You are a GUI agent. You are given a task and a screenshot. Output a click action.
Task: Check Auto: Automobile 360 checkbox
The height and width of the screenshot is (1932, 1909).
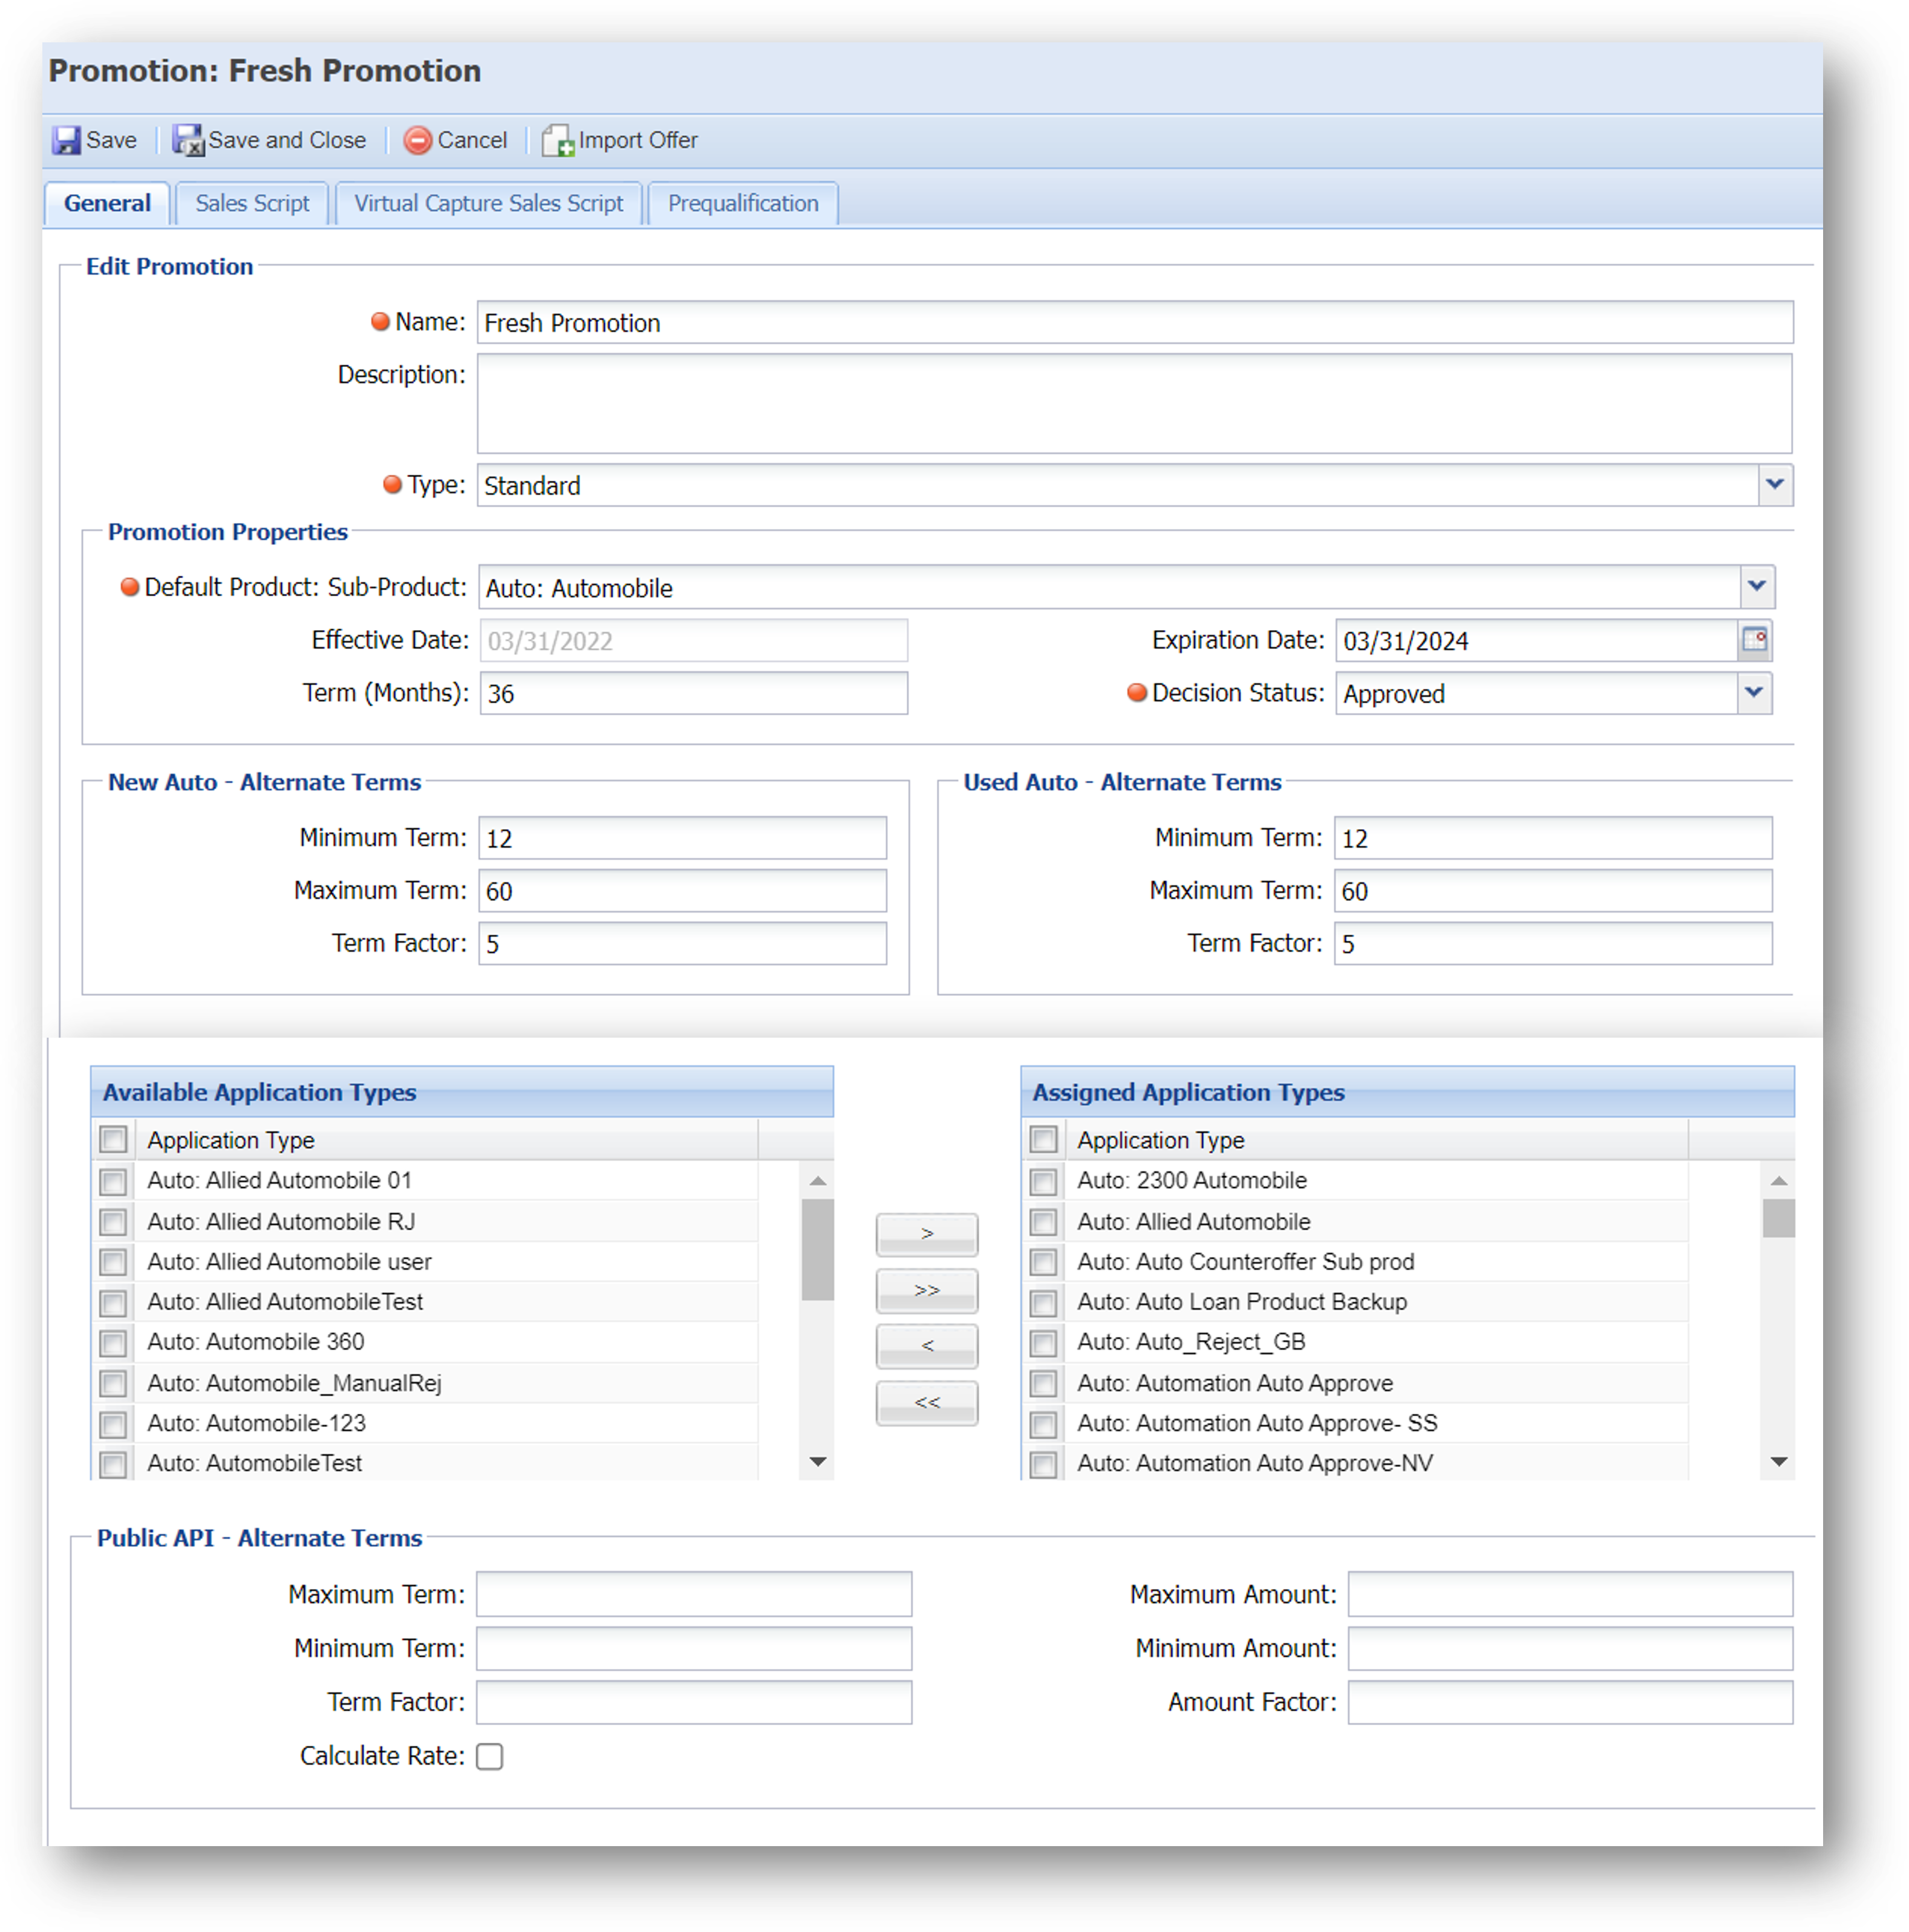[x=113, y=1342]
